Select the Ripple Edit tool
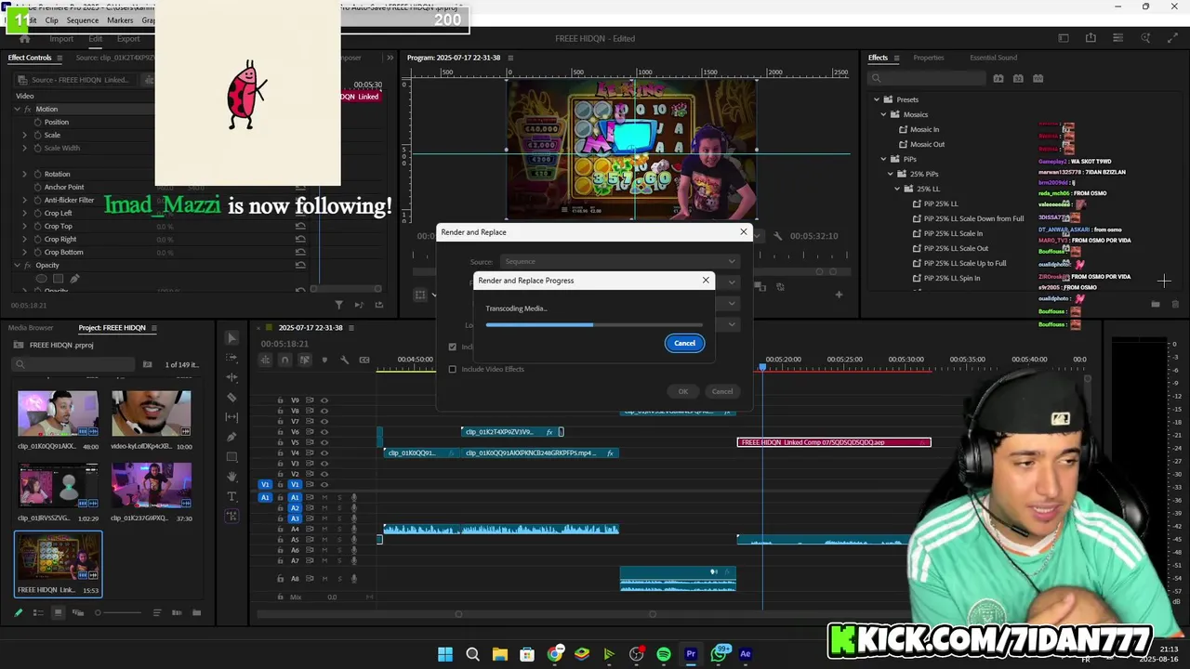The width and height of the screenshot is (1190, 669). coord(231,377)
